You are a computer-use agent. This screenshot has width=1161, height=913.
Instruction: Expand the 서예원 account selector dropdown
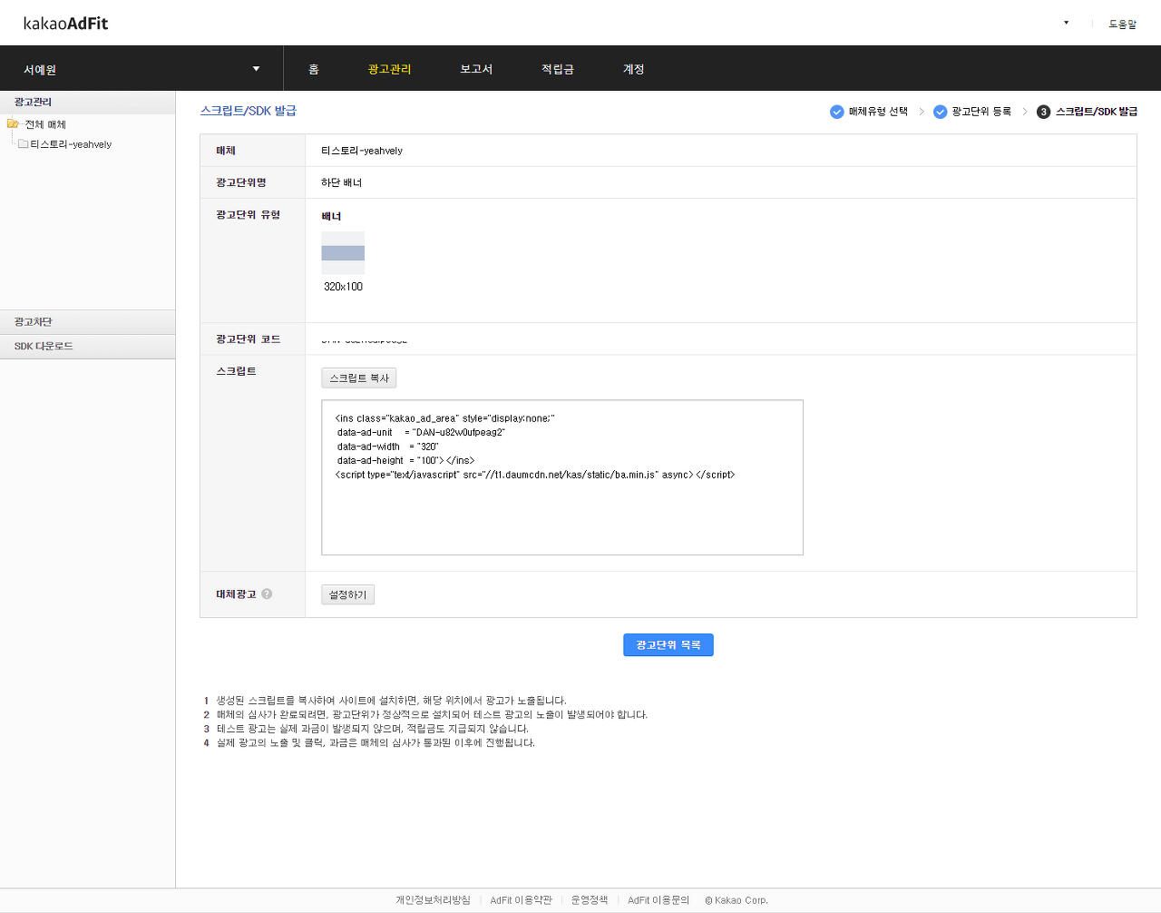click(x=141, y=69)
